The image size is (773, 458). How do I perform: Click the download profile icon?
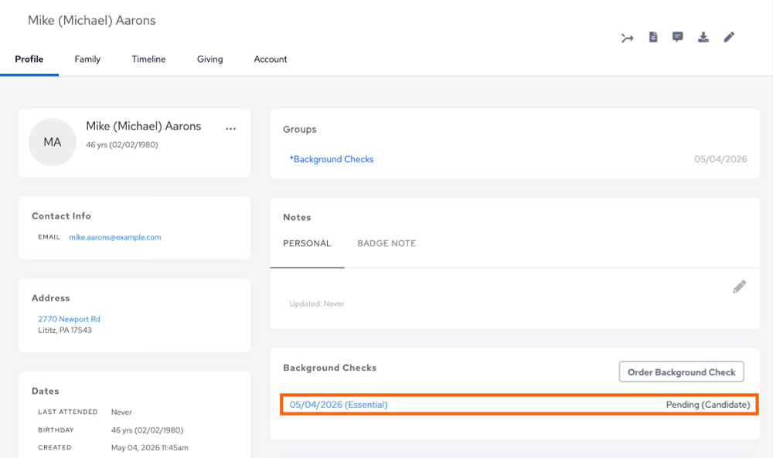pyautogui.click(x=703, y=37)
